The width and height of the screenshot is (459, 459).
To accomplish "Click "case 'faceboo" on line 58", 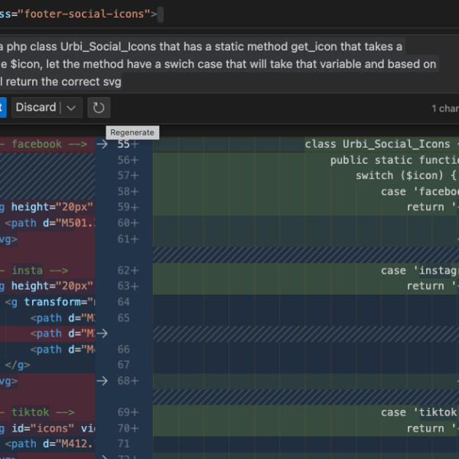I will pyautogui.click(x=420, y=191).
